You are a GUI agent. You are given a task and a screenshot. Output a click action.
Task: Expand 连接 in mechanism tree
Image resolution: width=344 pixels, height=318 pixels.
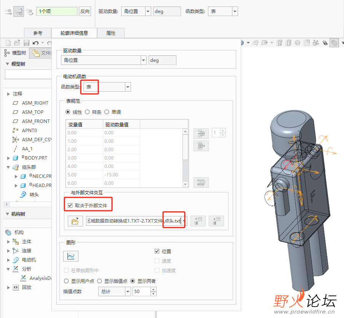8,251
